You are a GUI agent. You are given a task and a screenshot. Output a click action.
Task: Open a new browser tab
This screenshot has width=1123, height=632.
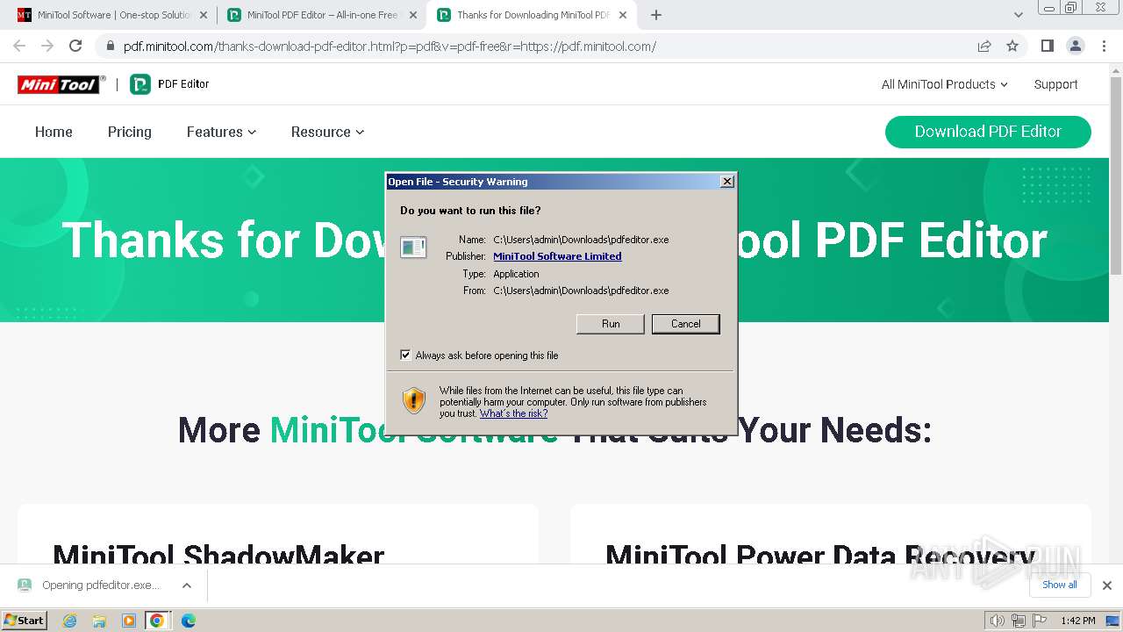point(656,15)
